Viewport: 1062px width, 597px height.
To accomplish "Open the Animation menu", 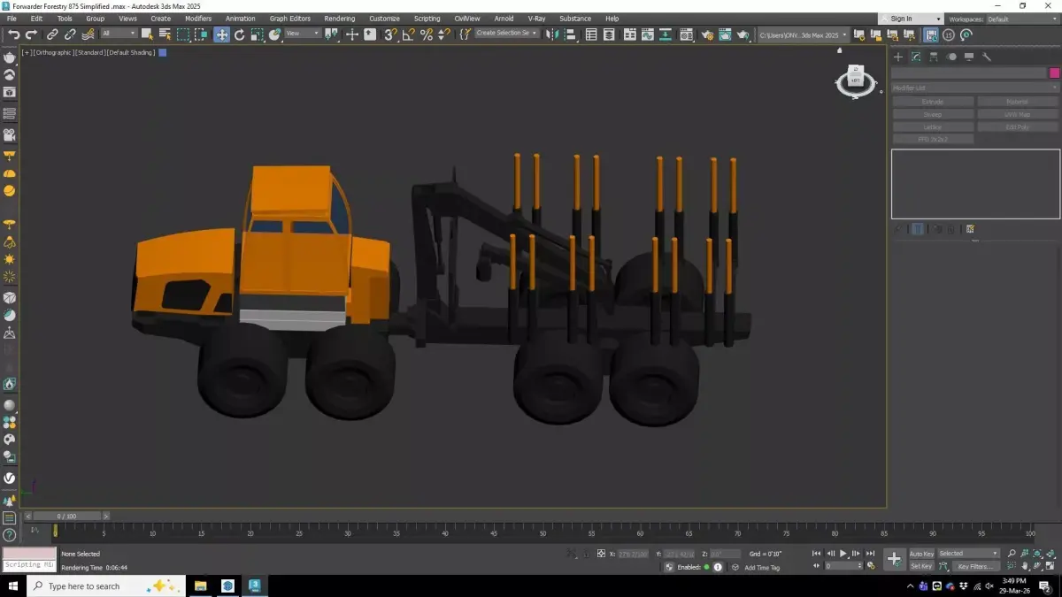I will coord(241,19).
